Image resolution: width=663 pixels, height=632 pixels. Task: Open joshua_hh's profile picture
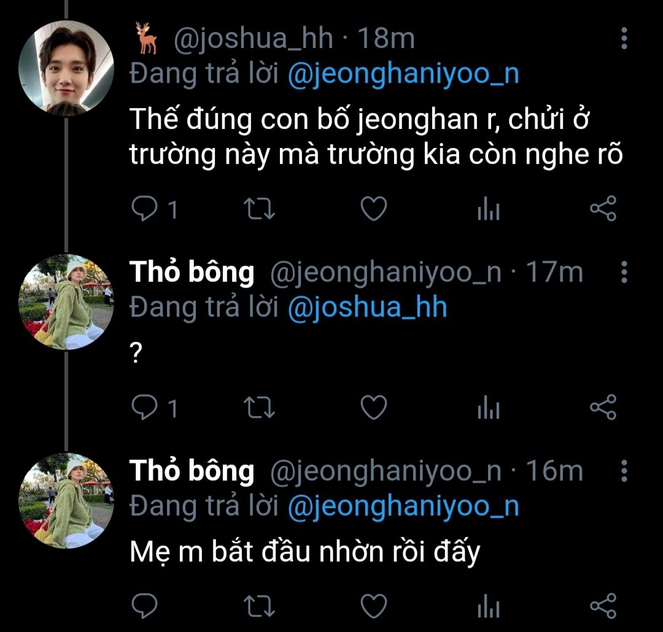tap(66, 67)
